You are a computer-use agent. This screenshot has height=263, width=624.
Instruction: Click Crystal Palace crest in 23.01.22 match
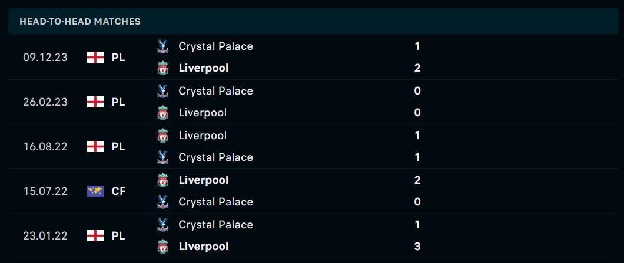[163, 224]
